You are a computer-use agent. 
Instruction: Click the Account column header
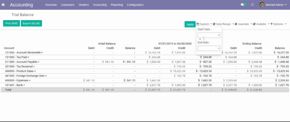tap(9, 48)
